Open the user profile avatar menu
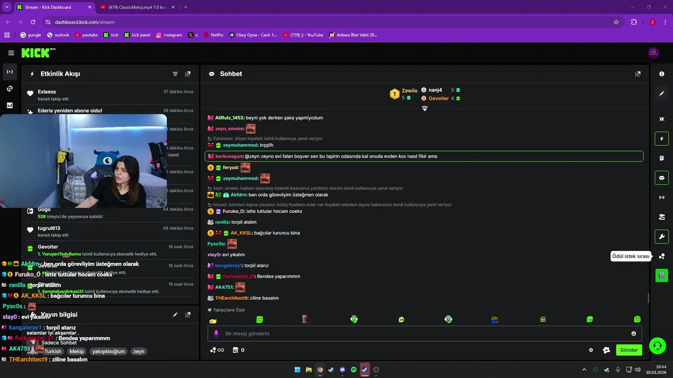 [x=654, y=52]
